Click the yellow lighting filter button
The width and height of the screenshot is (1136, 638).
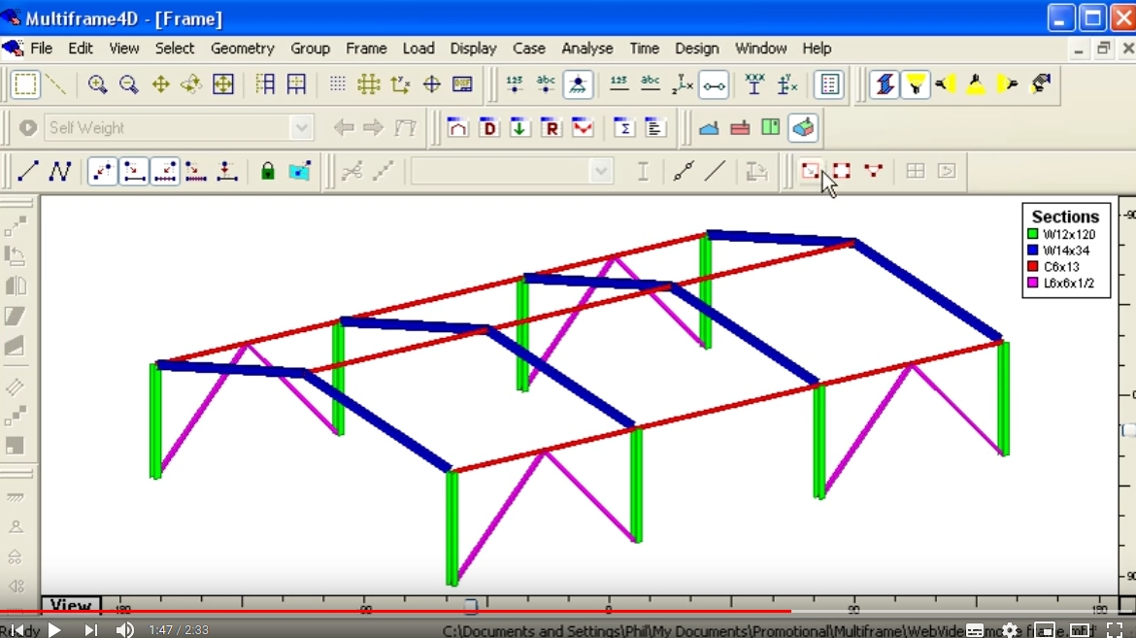click(917, 84)
